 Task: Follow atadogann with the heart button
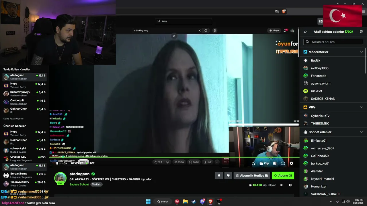tap(228, 176)
